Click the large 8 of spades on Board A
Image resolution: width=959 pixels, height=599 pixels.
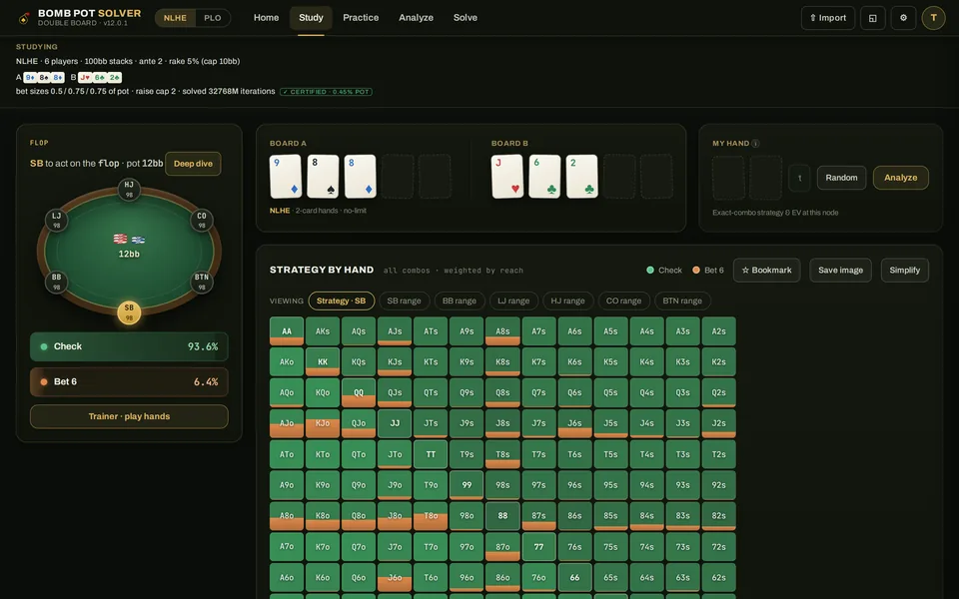[323, 176]
